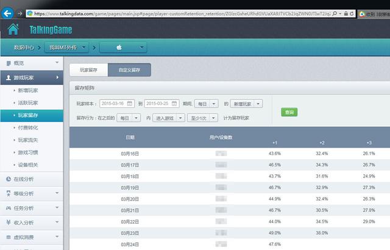Viewport: 390px width, 250px height.
Task: Open the start date calendar icon
Action: (x=130, y=104)
